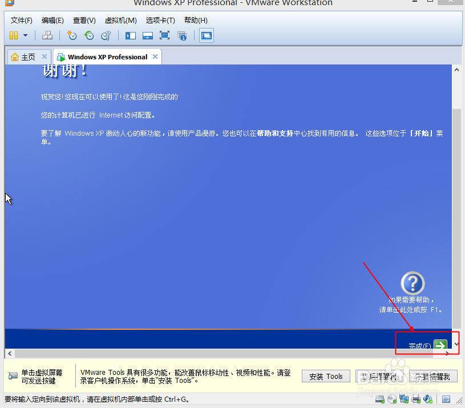
Task: Click the keyboard icon in the hint bar
Action: click(13, 376)
